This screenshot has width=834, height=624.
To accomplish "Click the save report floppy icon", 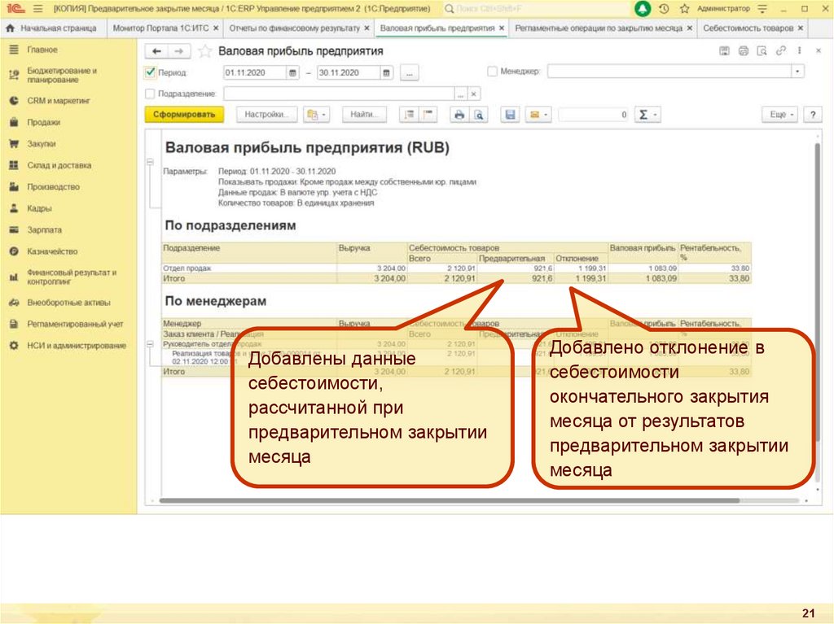I will point(511,115).
